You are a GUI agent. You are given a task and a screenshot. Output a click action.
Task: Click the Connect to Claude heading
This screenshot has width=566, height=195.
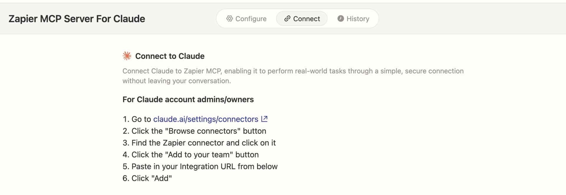[170, 56]
